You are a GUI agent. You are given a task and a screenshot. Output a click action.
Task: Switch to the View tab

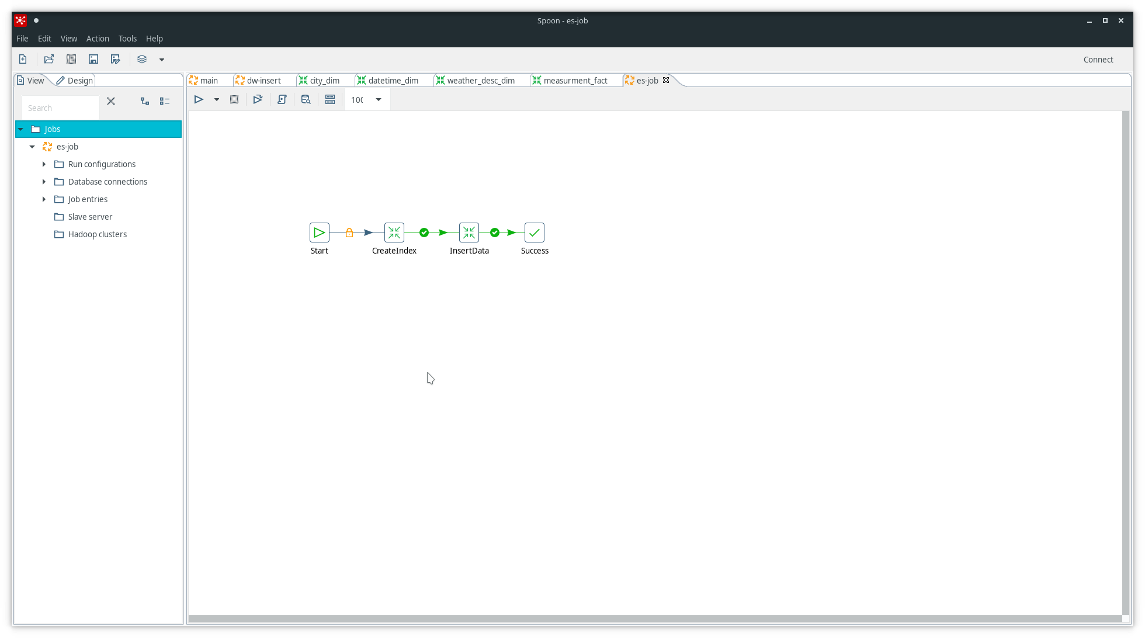(30, 81)
